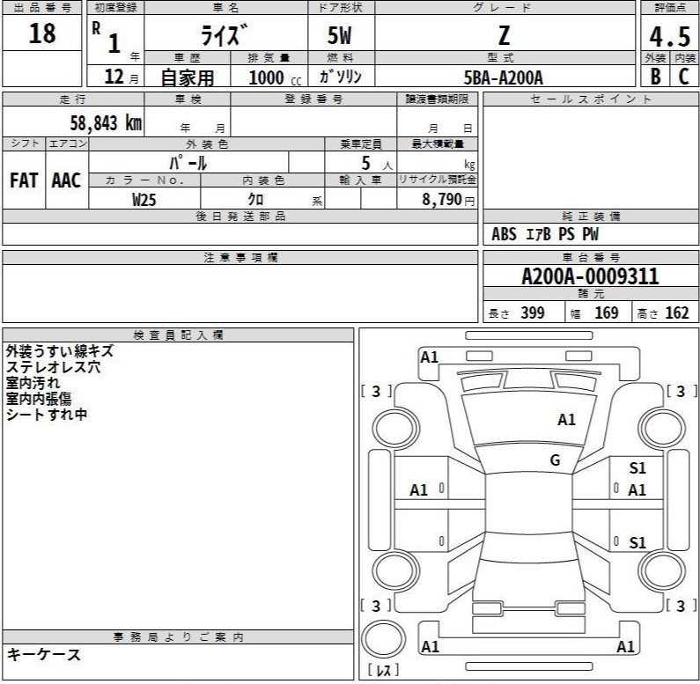Click the door type value '5W'

339,36
